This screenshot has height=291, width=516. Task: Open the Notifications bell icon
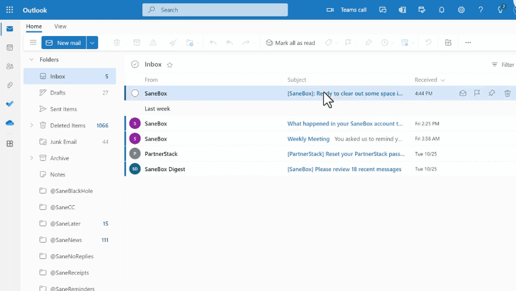point(442,10)
